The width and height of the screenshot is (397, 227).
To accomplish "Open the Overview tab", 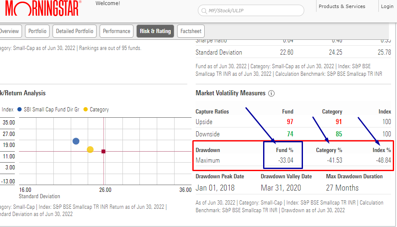I will (x=10, y=31).
